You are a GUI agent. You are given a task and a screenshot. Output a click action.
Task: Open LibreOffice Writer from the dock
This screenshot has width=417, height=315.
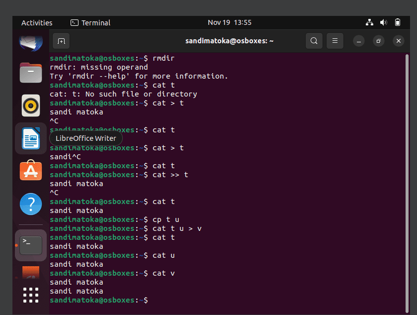(31, 138)
